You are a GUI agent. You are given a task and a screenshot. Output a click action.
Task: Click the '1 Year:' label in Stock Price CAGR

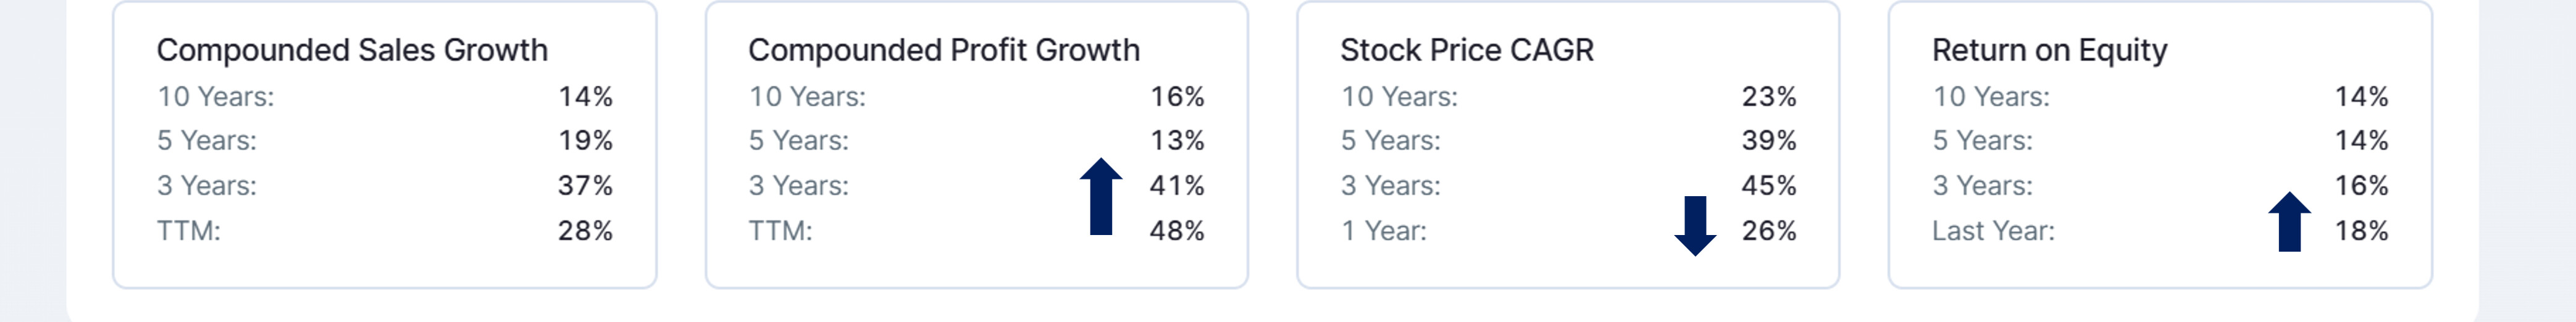(1384, 231)
